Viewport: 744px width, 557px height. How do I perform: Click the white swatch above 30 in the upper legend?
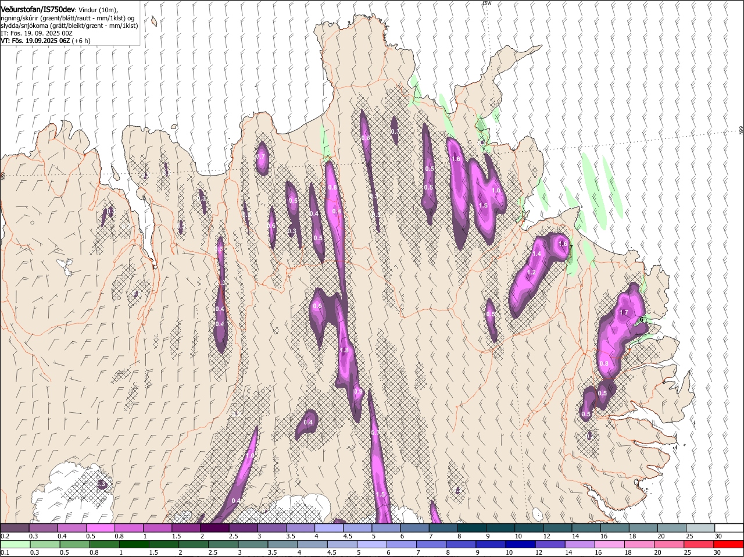729,527
